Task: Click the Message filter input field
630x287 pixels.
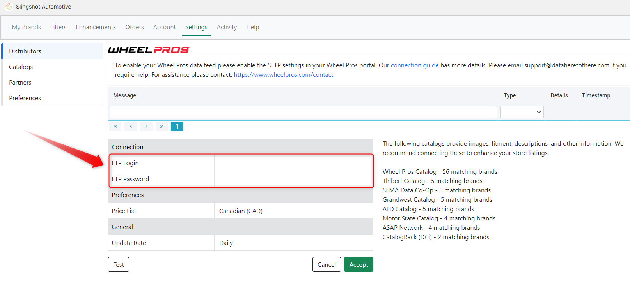Action: coord(303,112)
